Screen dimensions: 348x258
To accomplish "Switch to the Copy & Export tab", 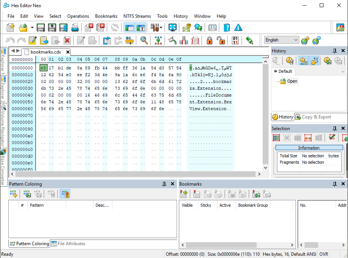I will click(x=313, y=117).
